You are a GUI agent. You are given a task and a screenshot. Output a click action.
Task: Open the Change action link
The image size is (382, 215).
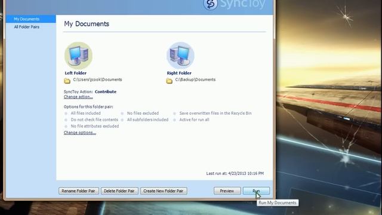[x=78, y=97]
